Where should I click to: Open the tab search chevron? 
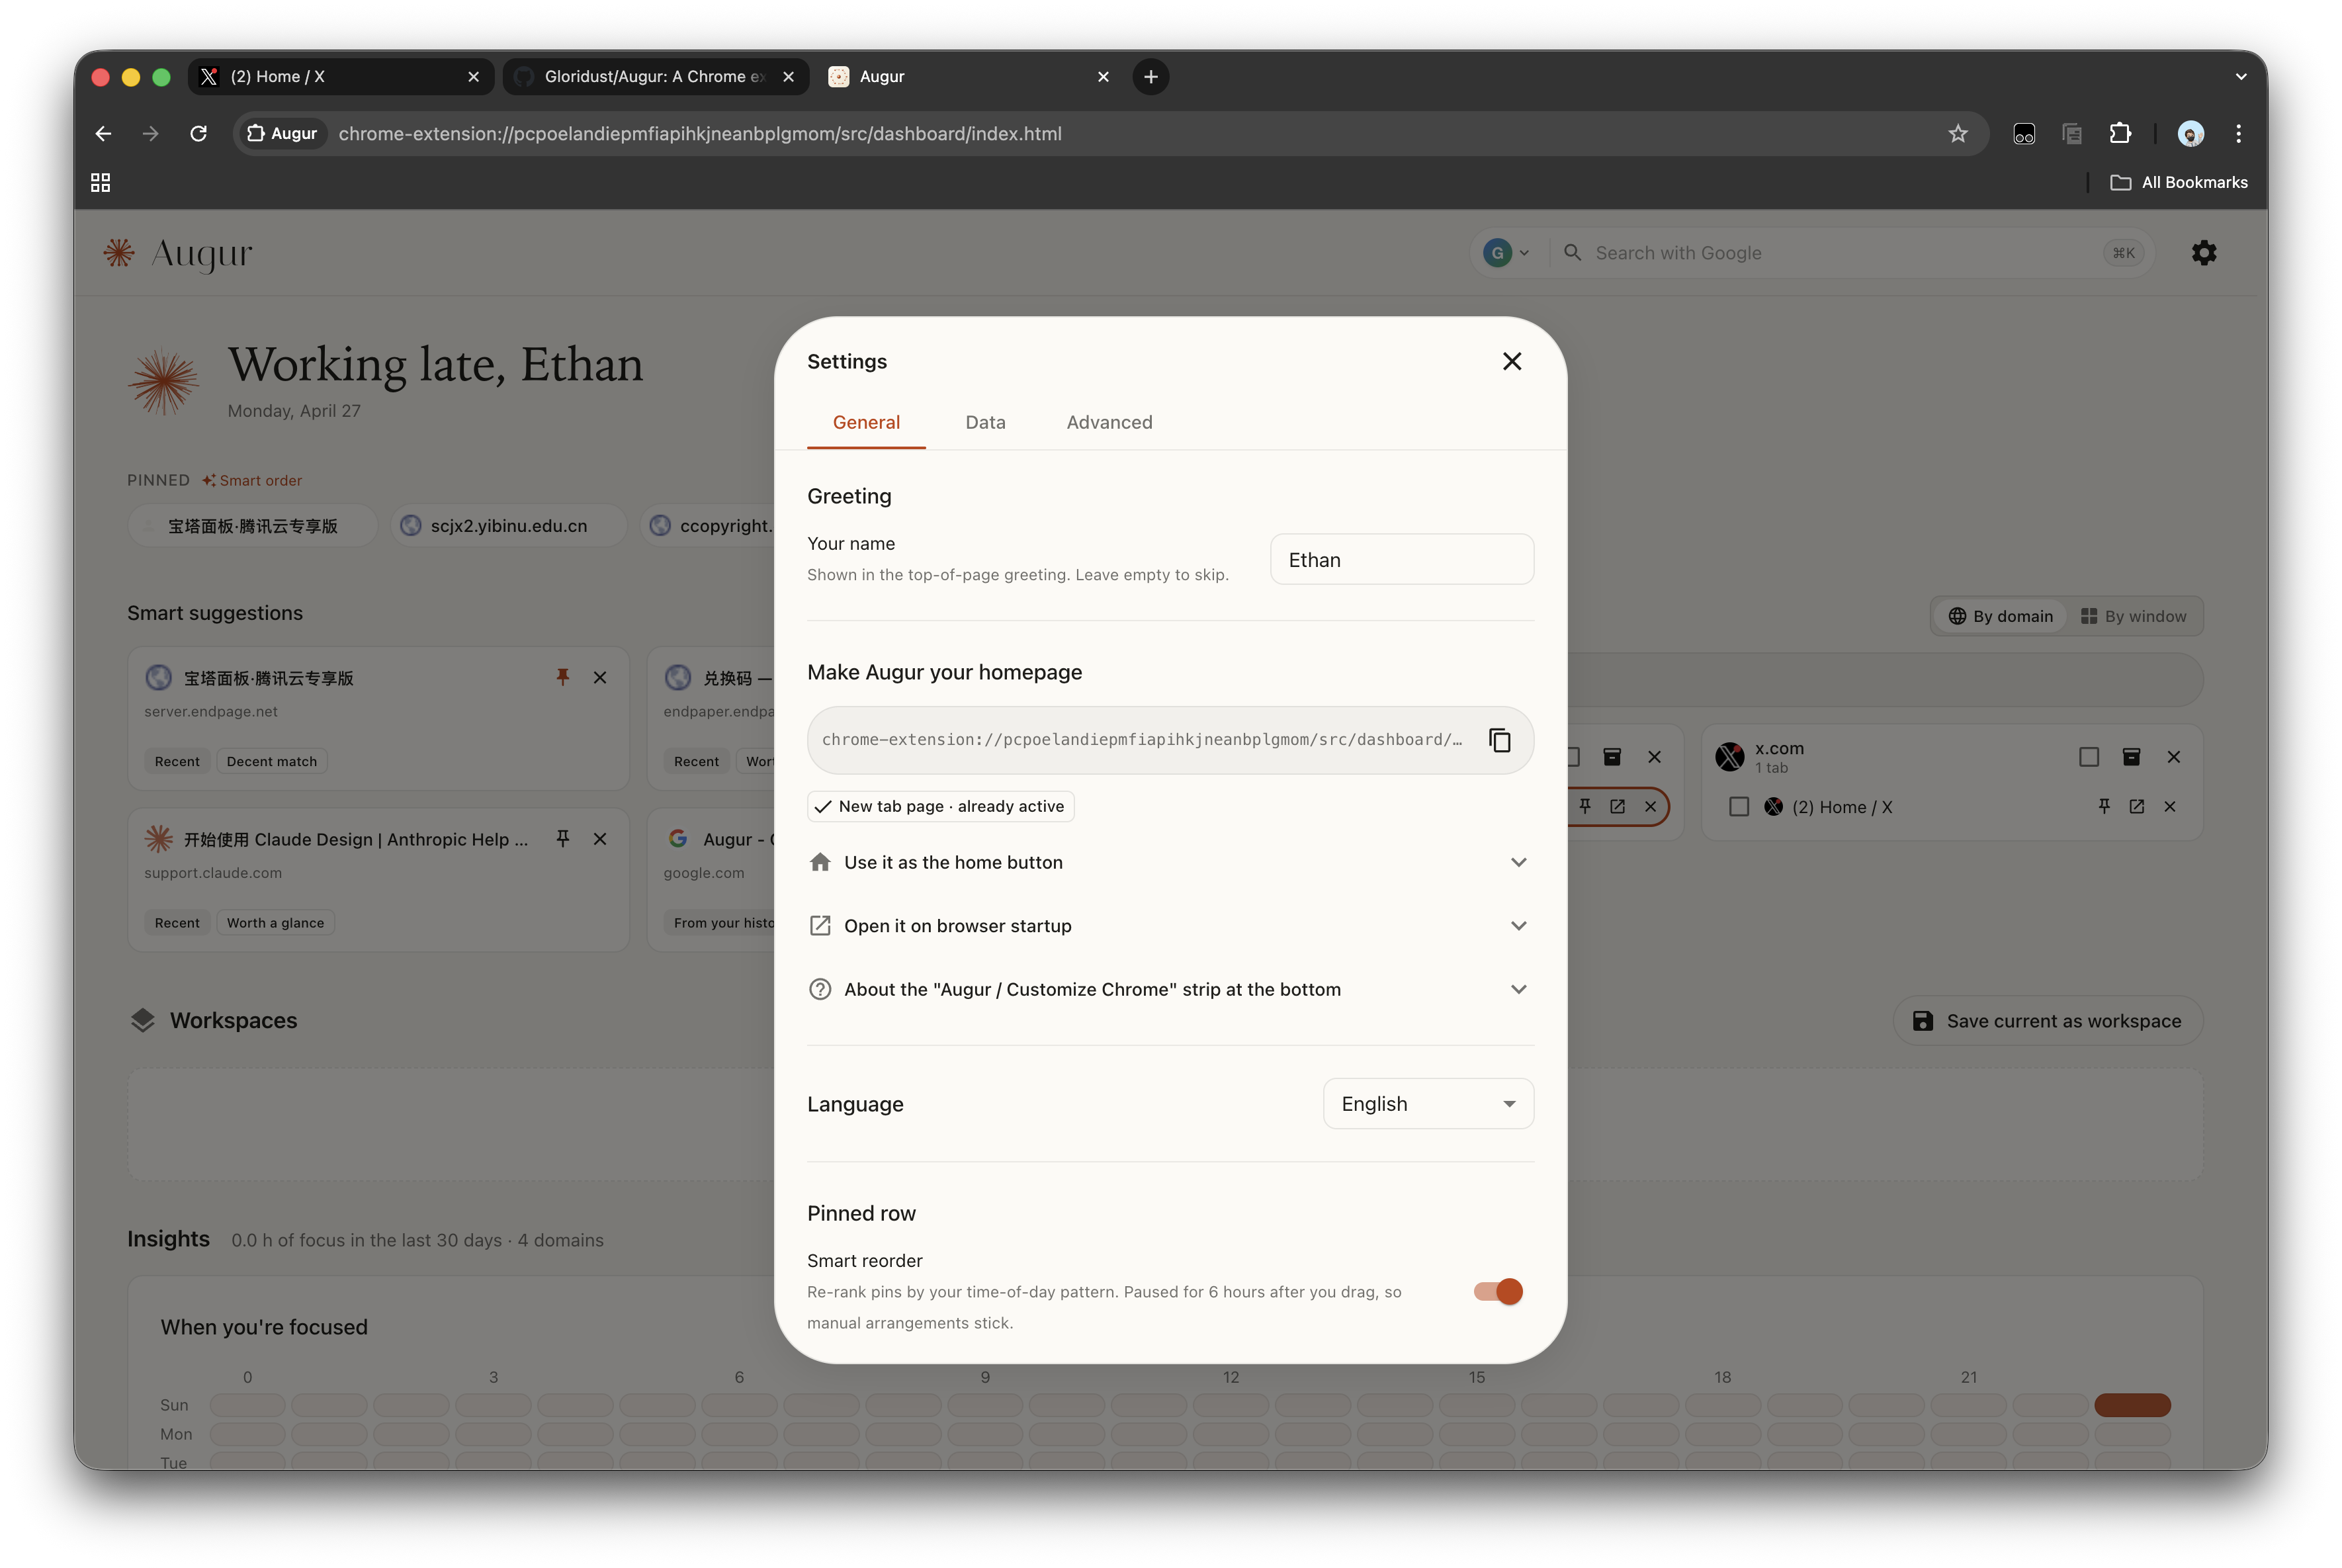click(2240, 76)
